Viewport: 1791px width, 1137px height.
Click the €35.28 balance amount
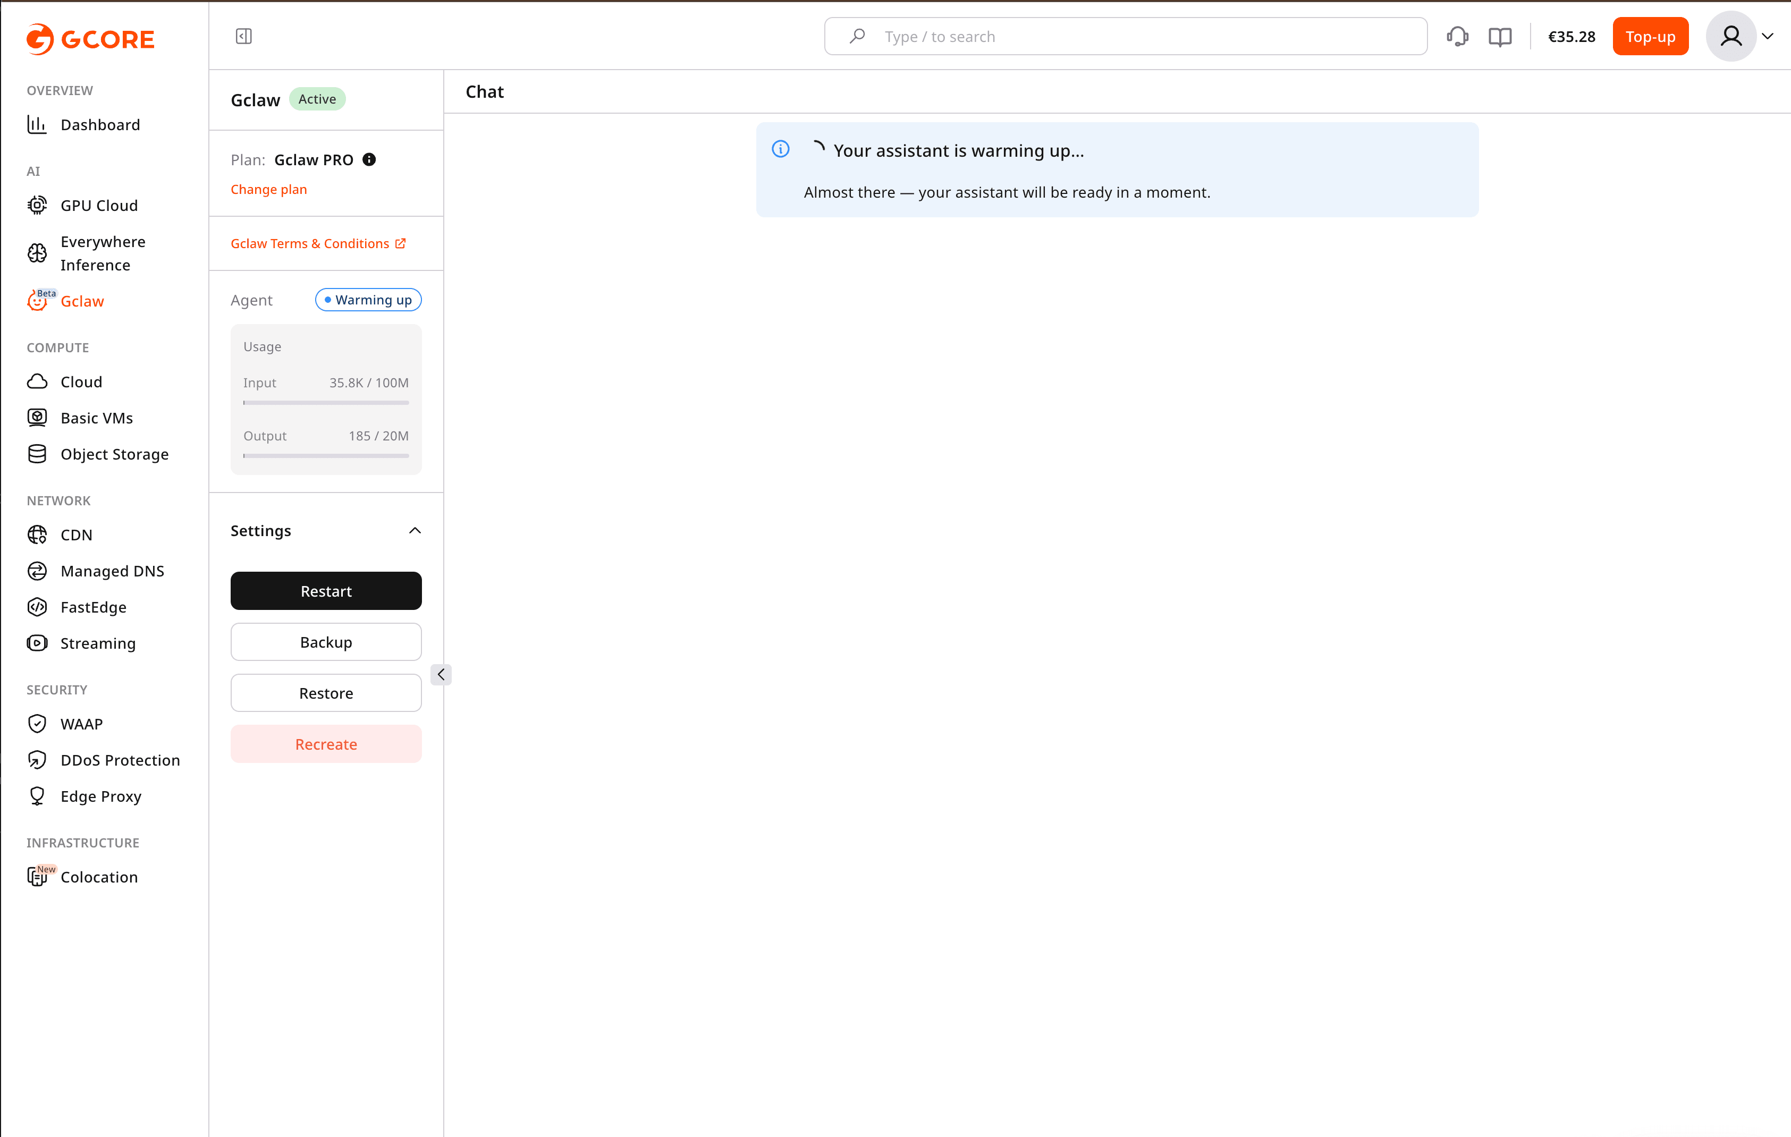(1571, 37)
